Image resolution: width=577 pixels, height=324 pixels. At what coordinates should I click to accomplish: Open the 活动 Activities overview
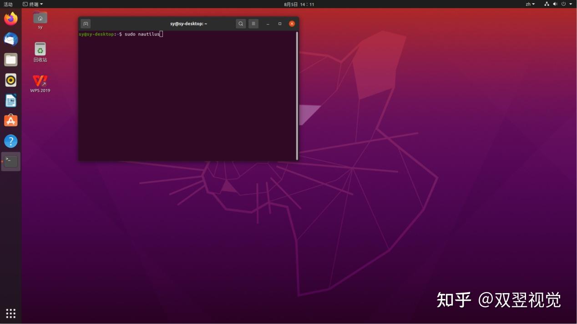pos(8,4)
